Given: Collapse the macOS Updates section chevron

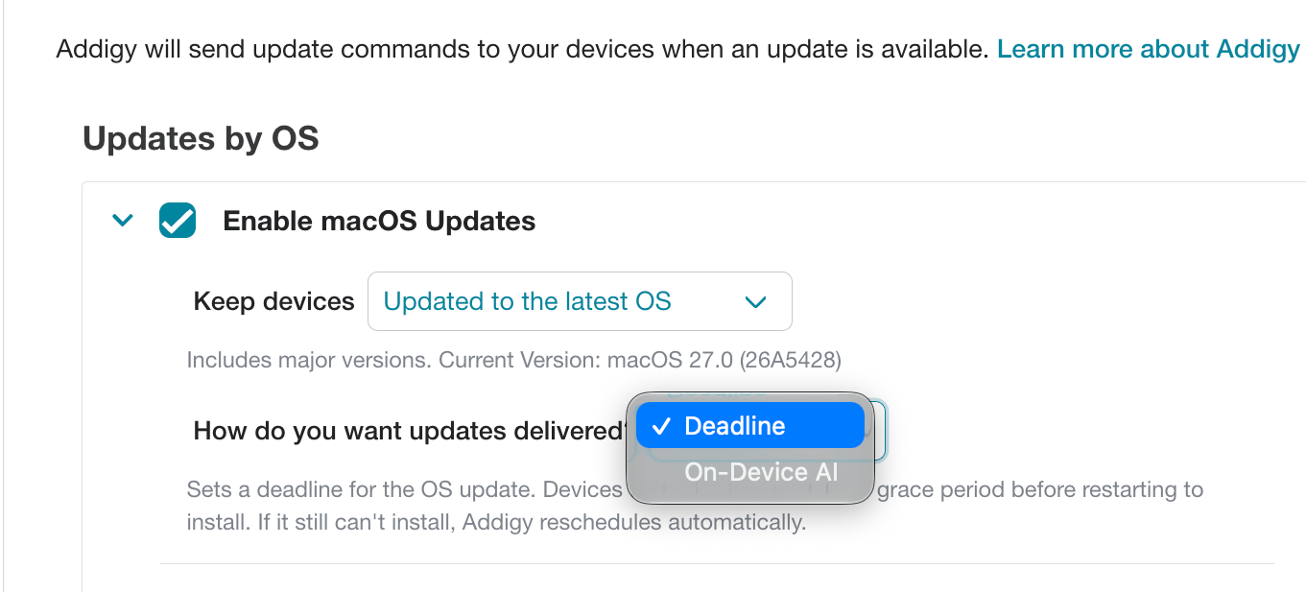Looking at the screenshot, I should pyautogui.click(x=122, y=221).
